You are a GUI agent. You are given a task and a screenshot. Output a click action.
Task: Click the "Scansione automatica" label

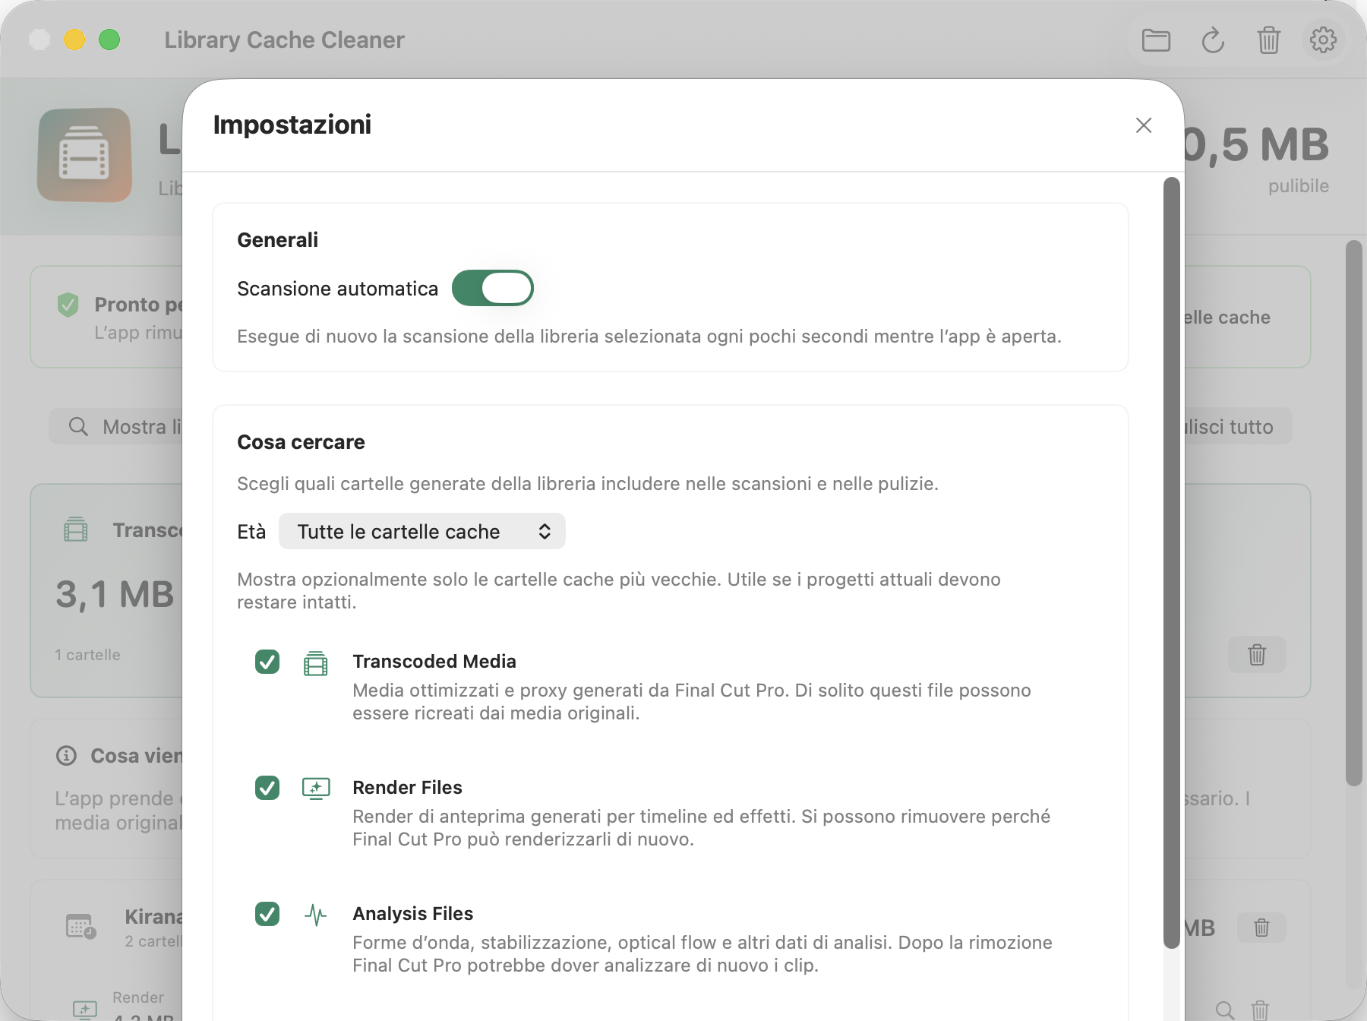(x=338, y=289)
